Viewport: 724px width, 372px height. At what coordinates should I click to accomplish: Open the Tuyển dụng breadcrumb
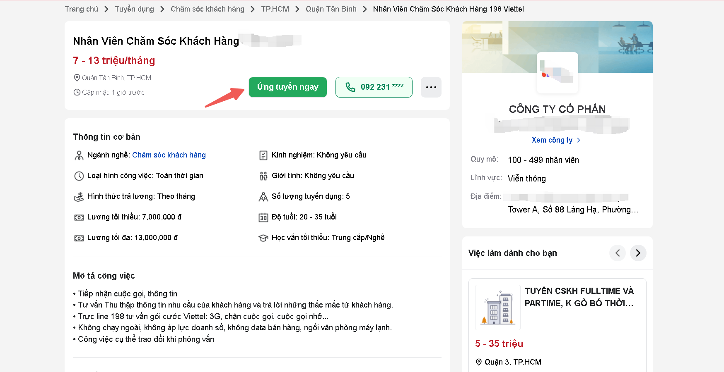click(134, 9)
